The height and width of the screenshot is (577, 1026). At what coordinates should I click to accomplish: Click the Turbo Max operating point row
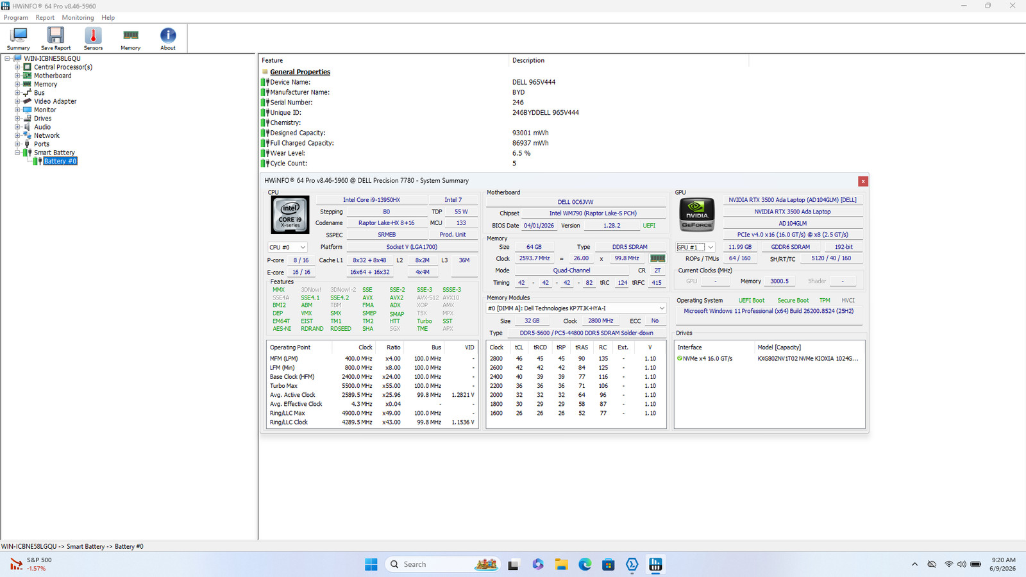point(372,386)
